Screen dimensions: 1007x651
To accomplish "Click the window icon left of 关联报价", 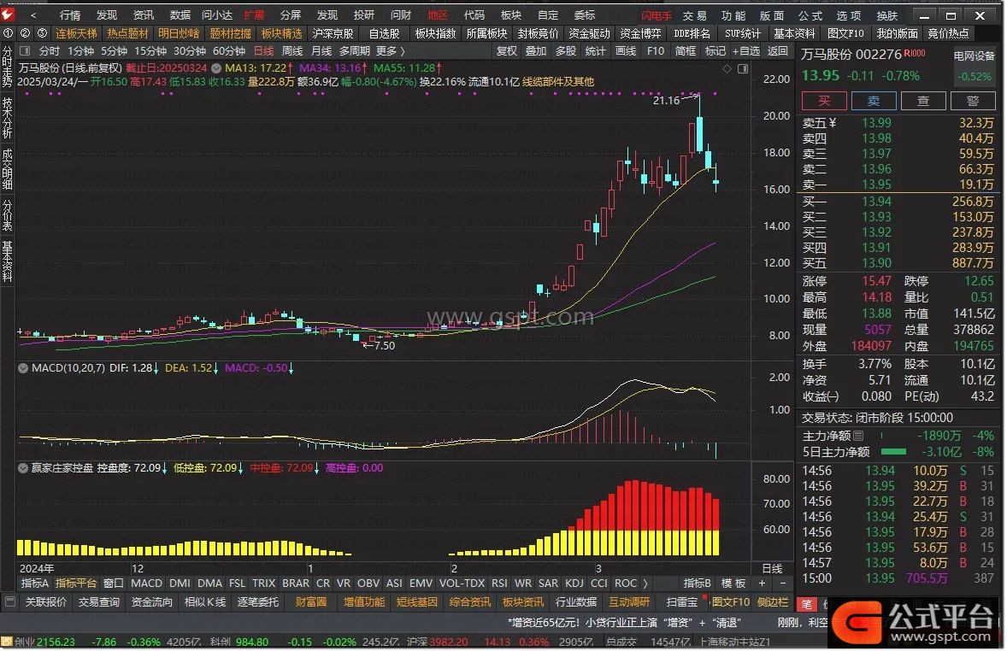I will pos(9,601).
